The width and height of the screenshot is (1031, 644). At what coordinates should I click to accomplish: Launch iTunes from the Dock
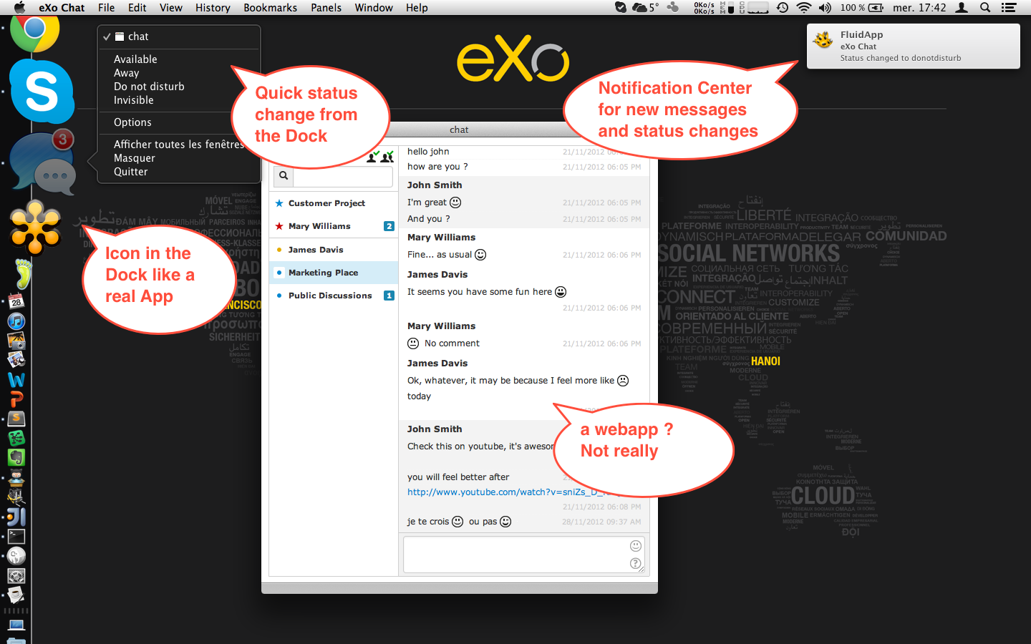[16, 321]
